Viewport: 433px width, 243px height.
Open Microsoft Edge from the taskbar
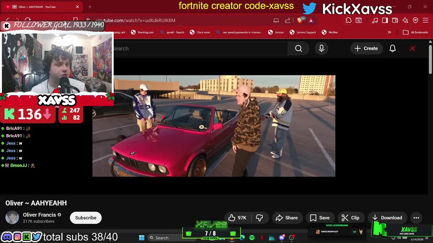242,238
